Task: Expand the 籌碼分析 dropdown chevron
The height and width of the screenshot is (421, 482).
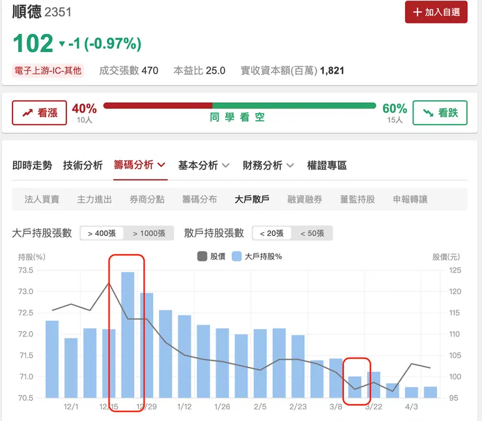Action: pyautogui.click(x=162, y=165)
